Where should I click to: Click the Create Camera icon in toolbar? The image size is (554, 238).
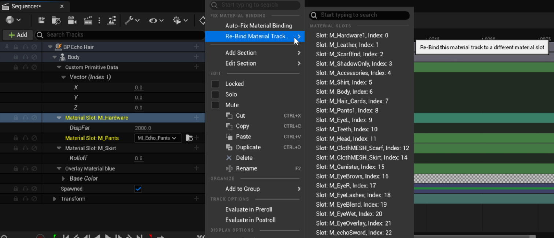(x=72, y=21)
